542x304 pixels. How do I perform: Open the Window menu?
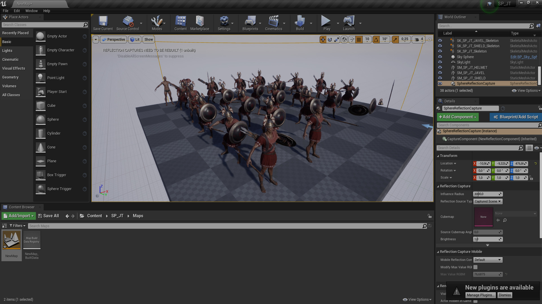(31, 11)
